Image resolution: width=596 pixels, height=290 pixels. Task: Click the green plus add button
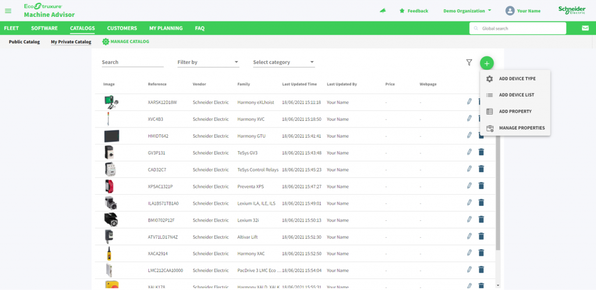[487, 63]
